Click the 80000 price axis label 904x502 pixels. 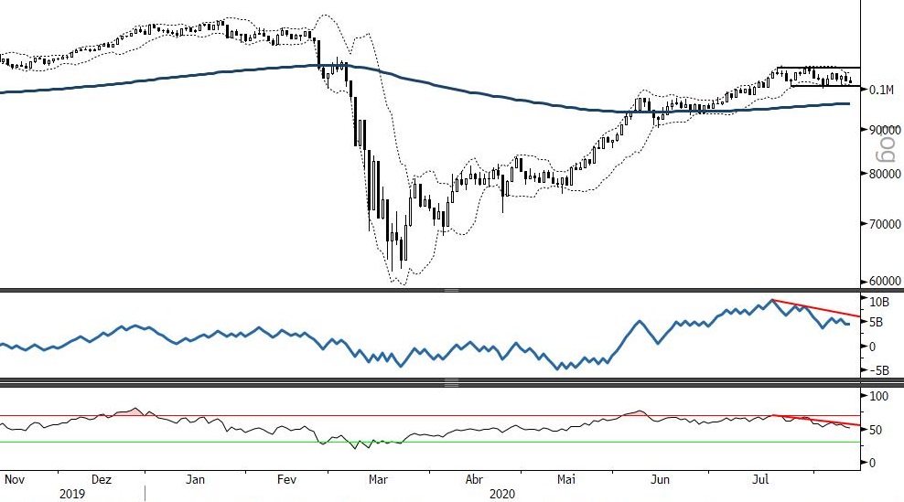883,174
